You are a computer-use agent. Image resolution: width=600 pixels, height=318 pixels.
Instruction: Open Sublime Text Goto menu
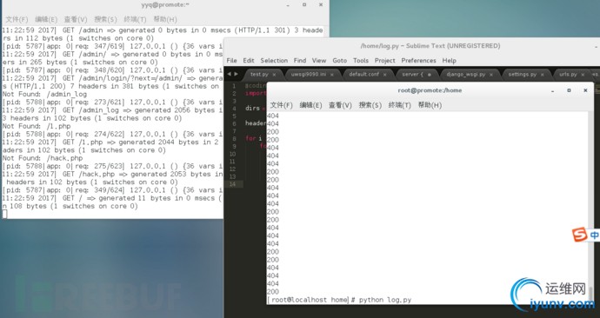click(x=339, y=61)
